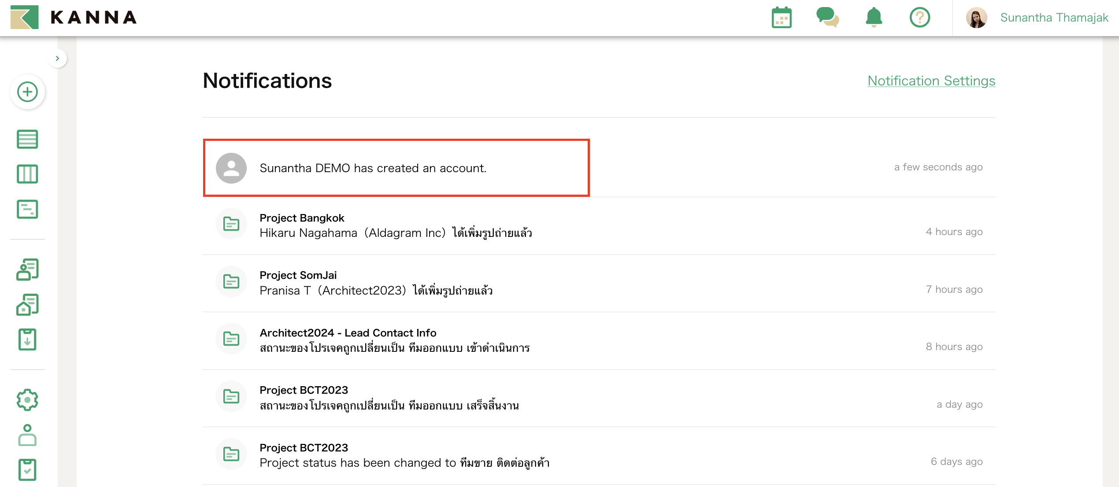Open the member contacts icon
This screenshot has height=487, width=1119.
tap(27, 269)
